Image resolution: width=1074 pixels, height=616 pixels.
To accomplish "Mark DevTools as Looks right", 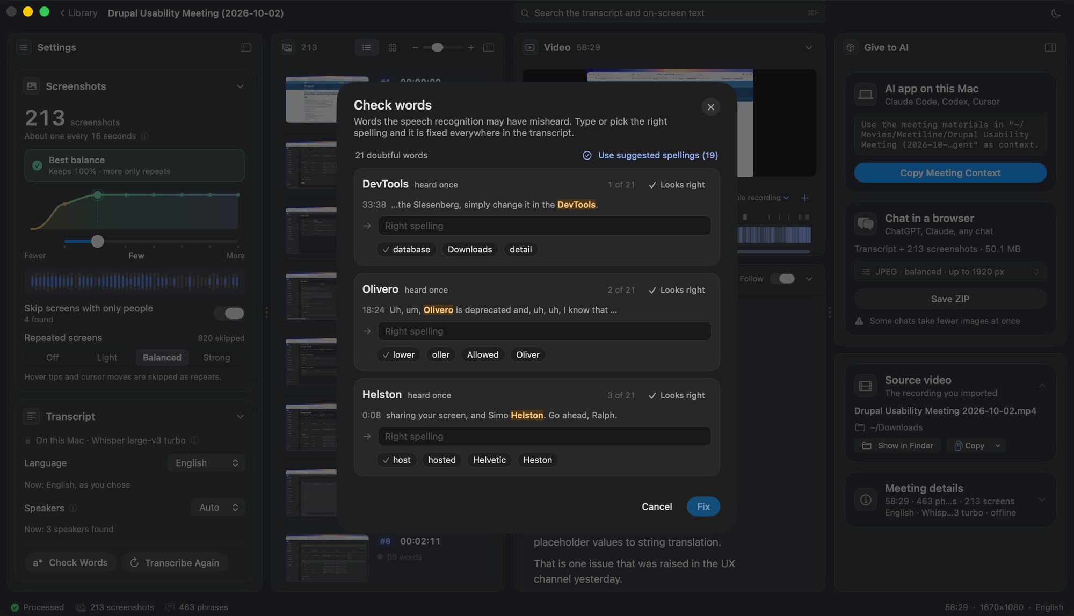I will tap(677, 185).
